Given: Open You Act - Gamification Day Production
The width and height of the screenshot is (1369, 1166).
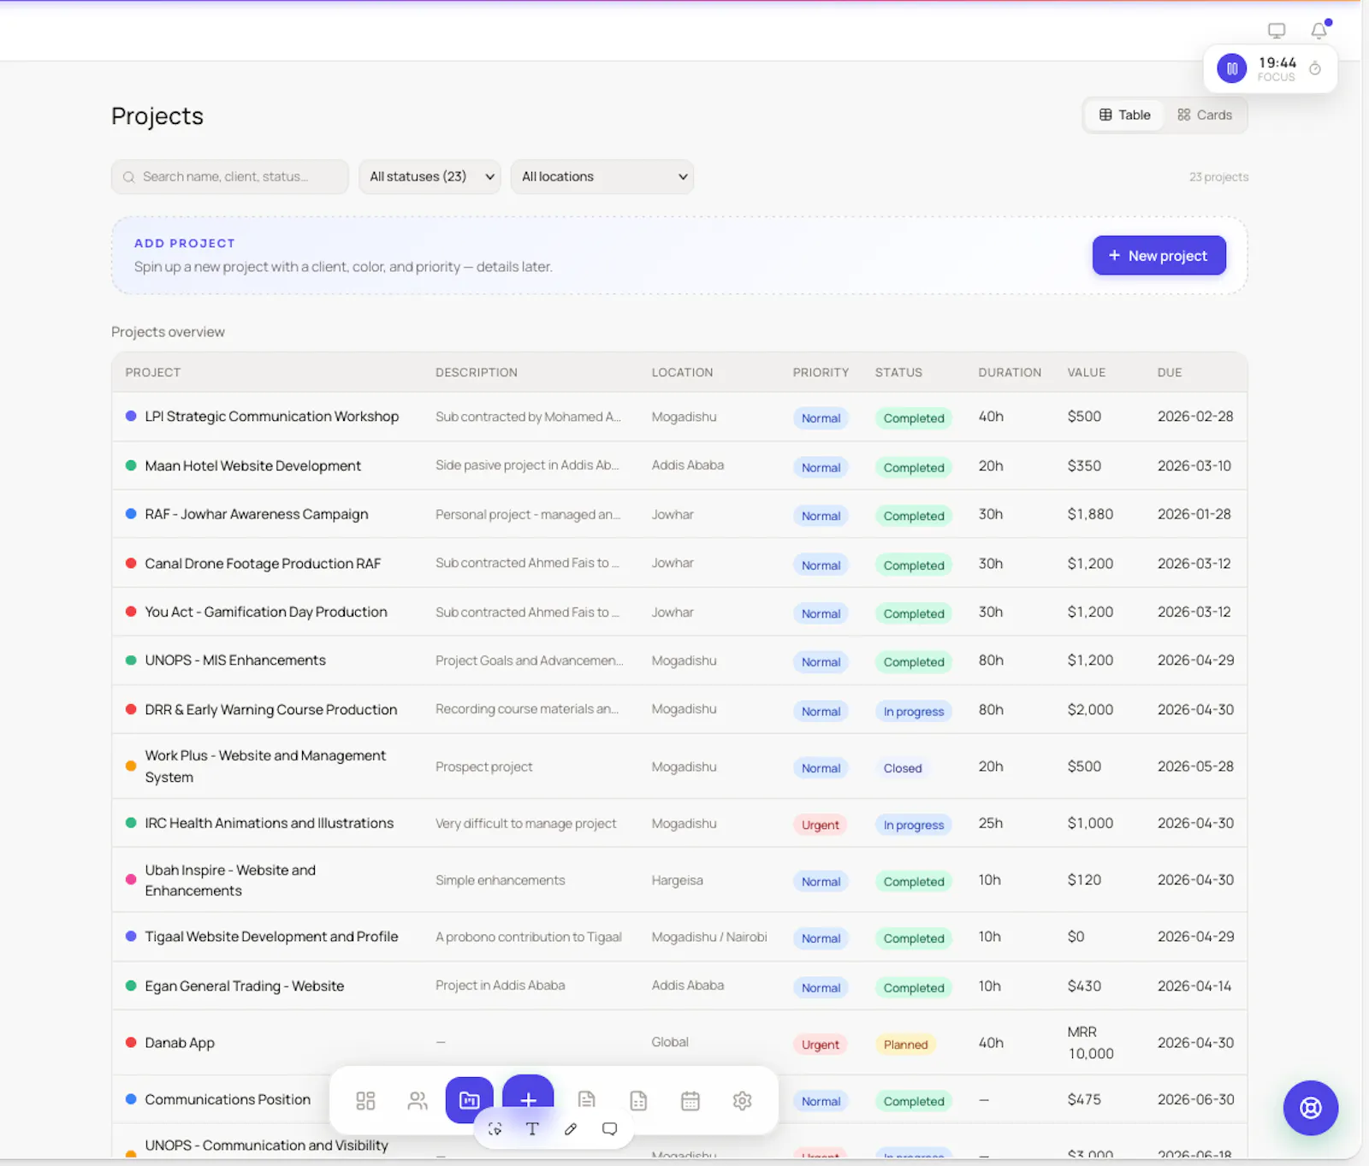Looking at the screenshot, I should click(265, 612).
